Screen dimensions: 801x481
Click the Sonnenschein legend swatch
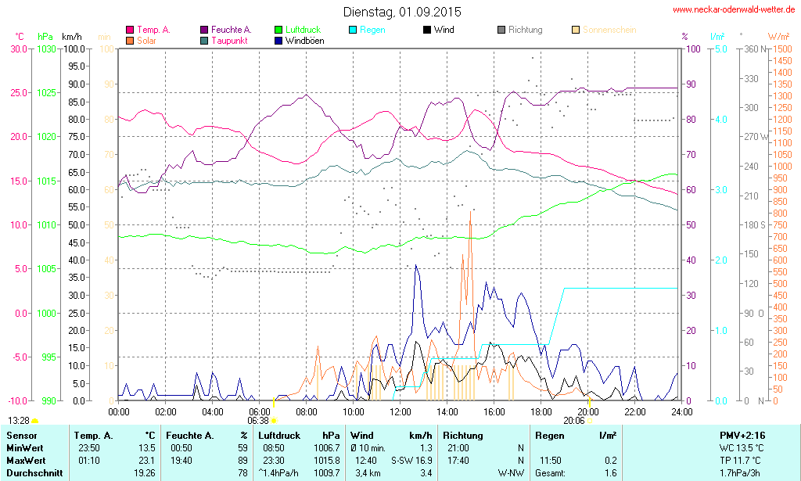pos(576,30)
